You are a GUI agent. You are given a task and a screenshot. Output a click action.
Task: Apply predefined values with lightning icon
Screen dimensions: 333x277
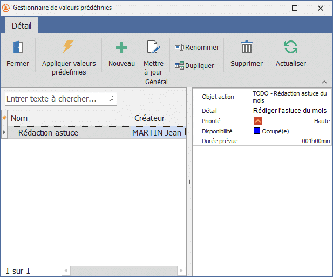pyautogui.click(x=68, y=48)
